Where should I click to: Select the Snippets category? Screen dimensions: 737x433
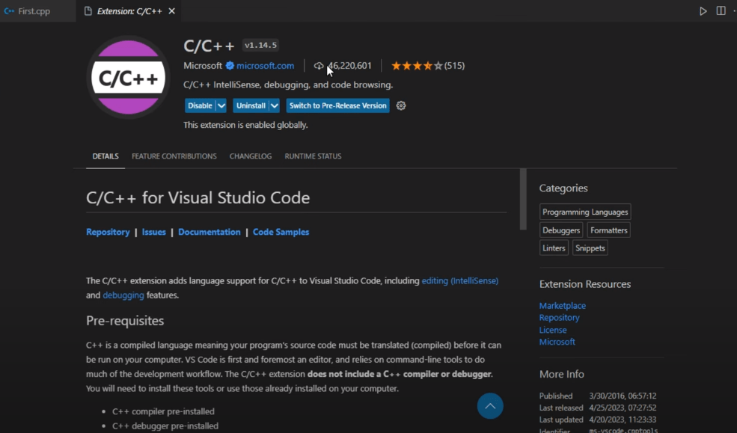click(590, 248)
